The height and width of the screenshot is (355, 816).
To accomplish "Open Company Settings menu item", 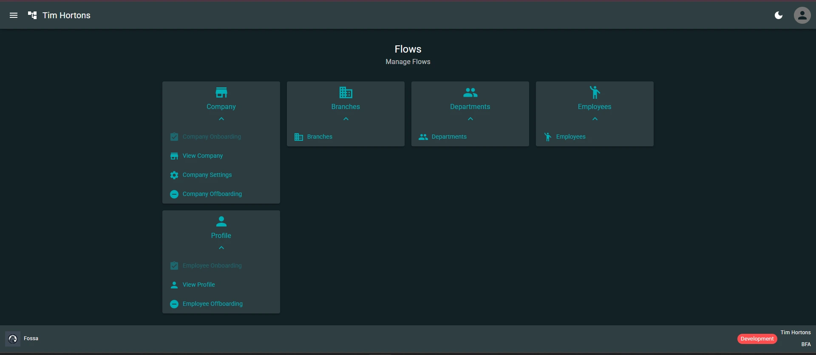I will (x=207, y=175).
